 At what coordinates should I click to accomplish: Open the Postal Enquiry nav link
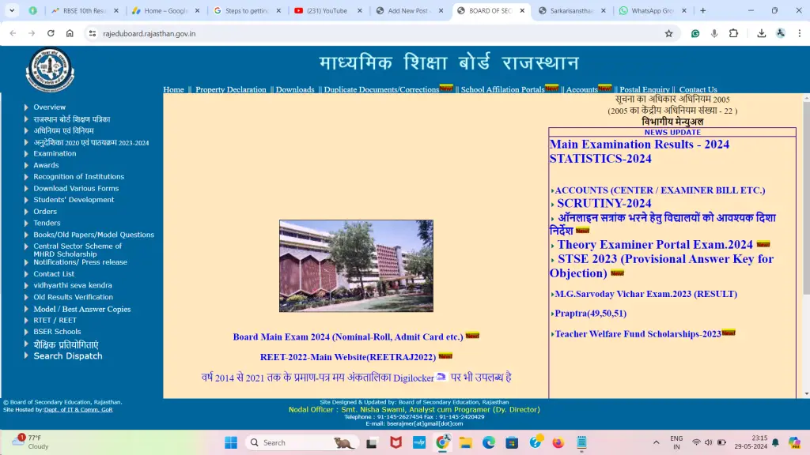tap(645, 90)
